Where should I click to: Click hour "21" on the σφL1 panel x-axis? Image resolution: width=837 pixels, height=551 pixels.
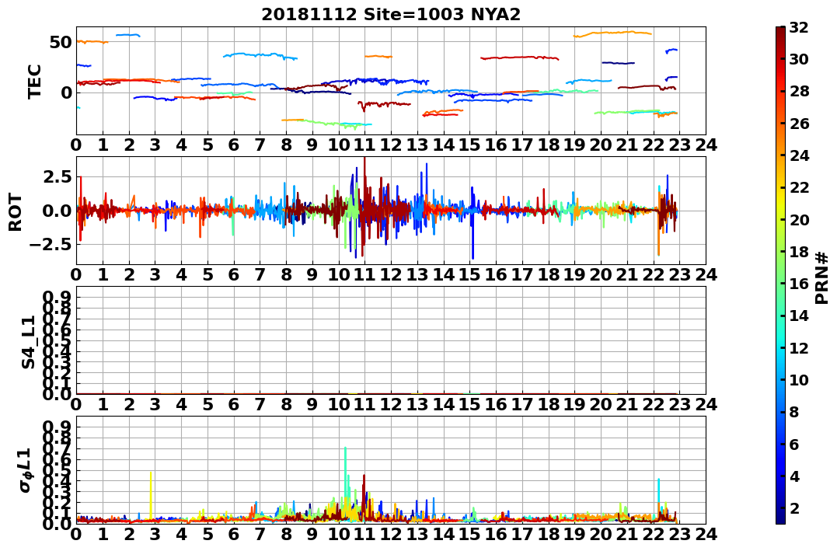(x=627, y=534)
